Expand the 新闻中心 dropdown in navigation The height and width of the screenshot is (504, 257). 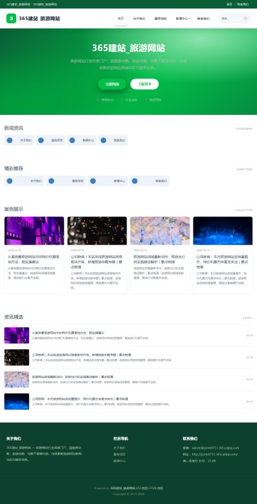(x=183, y=19)
